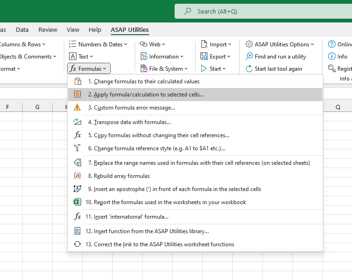Viewport: 352px width, 280px height.
Task: Switch to the Review ribbon tab
Action: pyautogui.click(x=48, y=30)
